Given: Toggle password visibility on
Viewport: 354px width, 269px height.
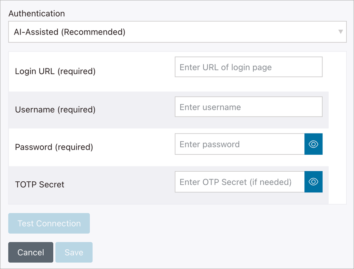Looking at the screenshot, I should [313, 144].
